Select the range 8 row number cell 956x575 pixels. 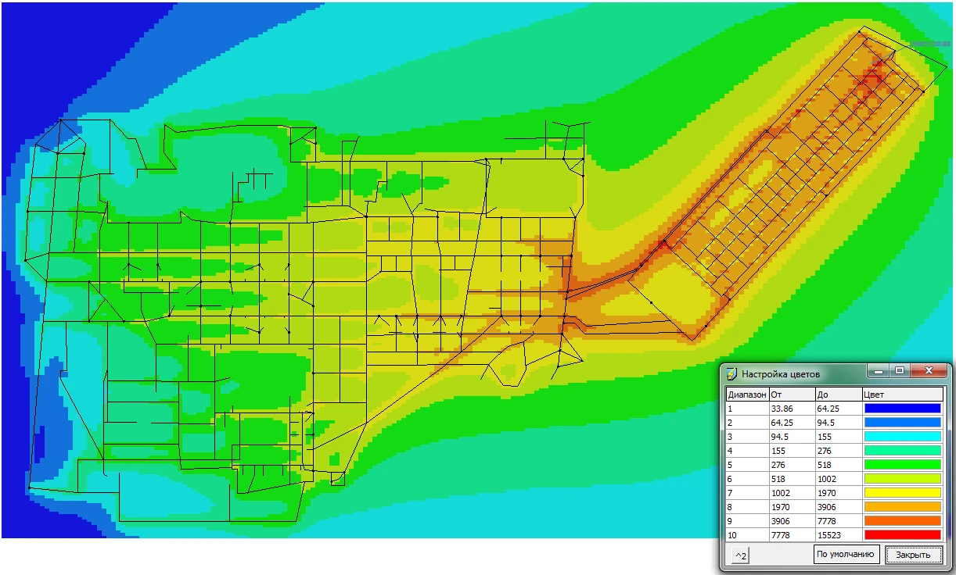point(746,506)
